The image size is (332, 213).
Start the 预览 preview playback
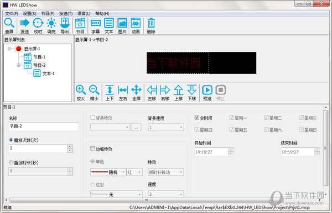click(x=207, y=93)
